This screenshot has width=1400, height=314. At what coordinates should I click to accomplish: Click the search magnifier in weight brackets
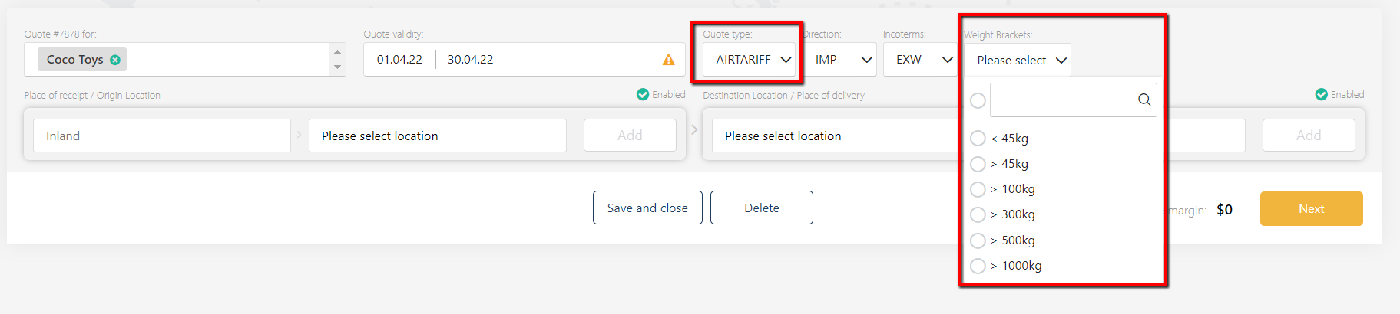(x=1144, y=100)
